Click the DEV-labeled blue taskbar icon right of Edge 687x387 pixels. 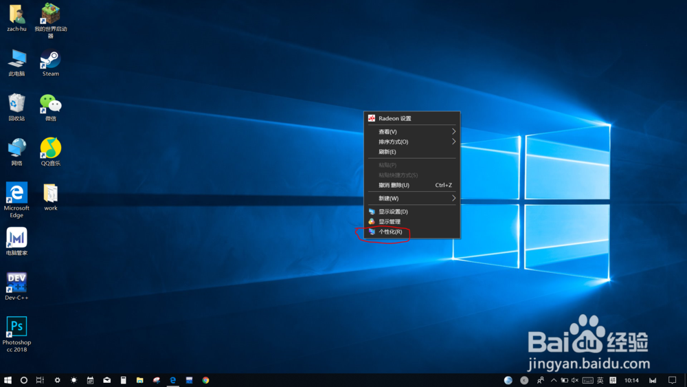coord(190,380)
